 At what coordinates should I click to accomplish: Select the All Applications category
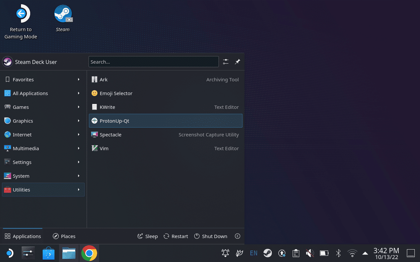click(43, 93)
